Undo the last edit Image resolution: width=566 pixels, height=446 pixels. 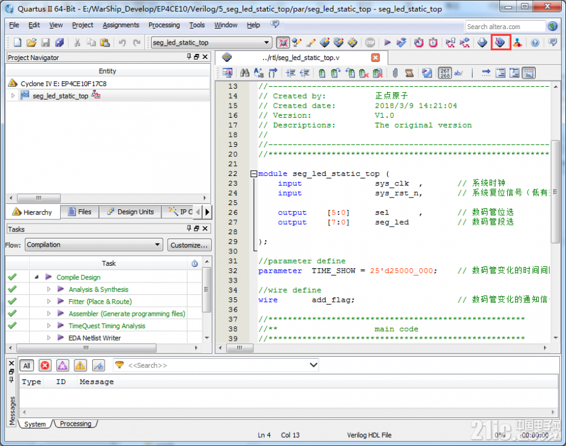[x=123, y=43]
